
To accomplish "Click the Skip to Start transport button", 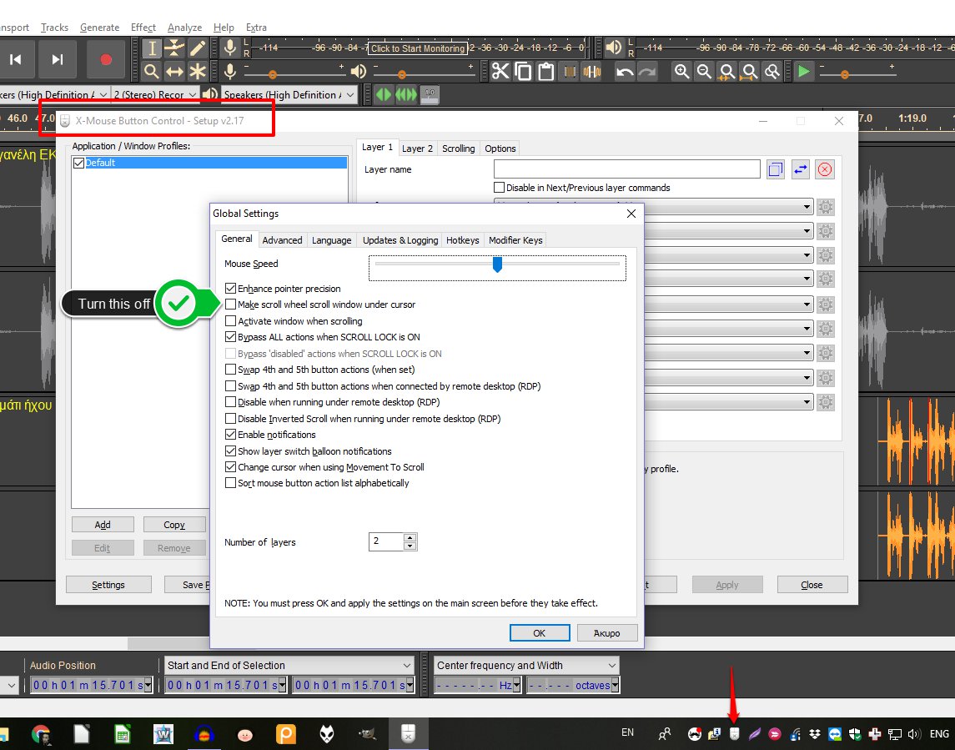I will [x=16, y=59].
